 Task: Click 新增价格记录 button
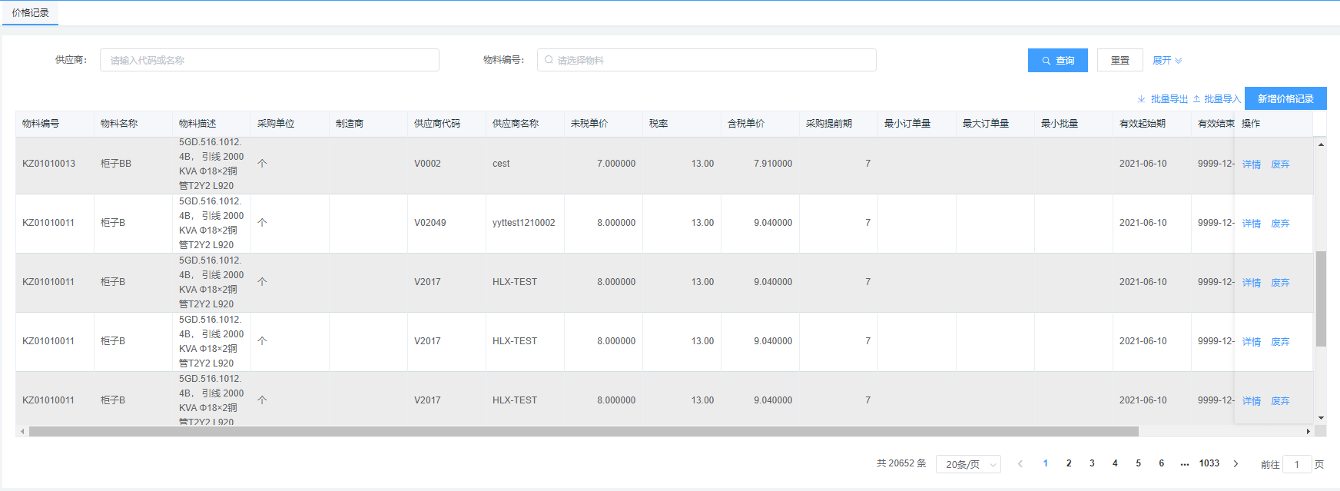point(1285,98)
